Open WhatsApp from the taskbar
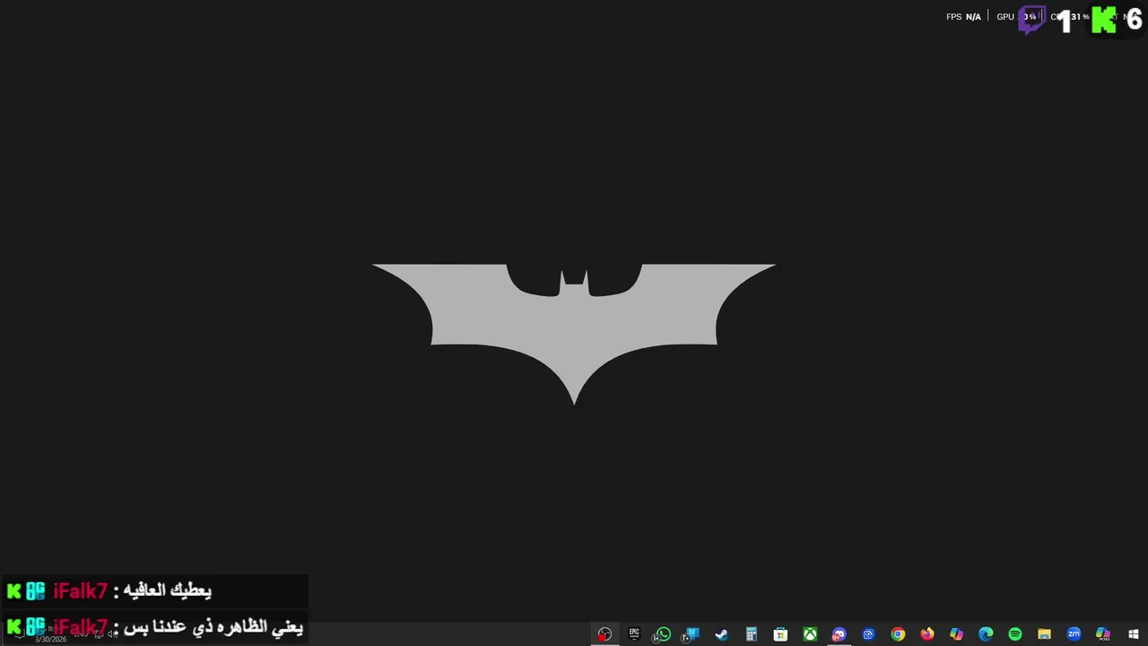1148x646 pixels. (x=663, y=634)
